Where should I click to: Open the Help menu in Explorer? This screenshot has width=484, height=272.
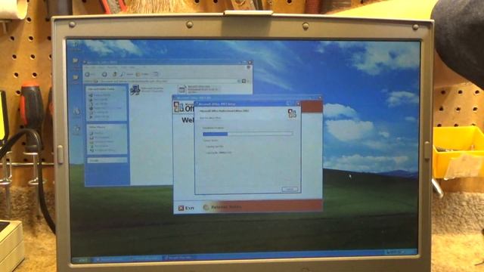click(132, 67)
